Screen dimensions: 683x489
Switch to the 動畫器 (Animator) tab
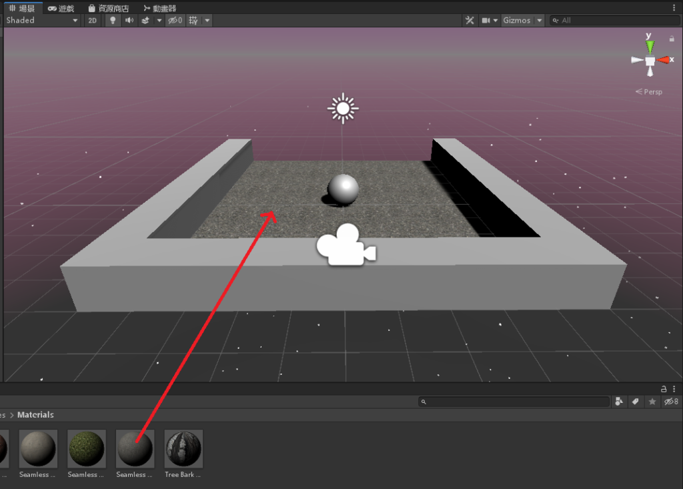click(160, 8)
